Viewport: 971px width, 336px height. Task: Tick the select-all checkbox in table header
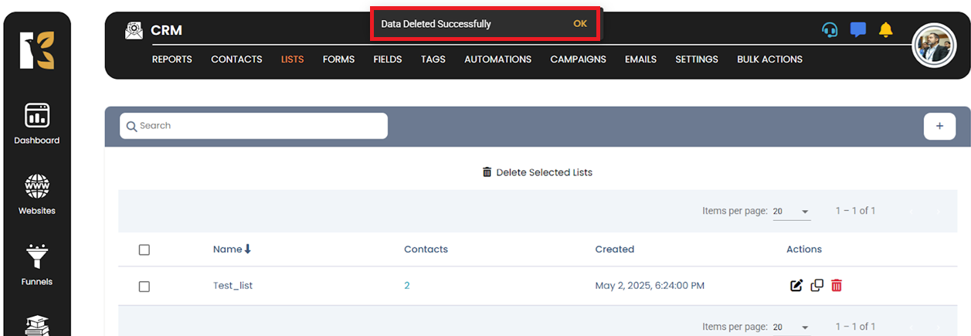pyautogui.click(x=144, y=249)
